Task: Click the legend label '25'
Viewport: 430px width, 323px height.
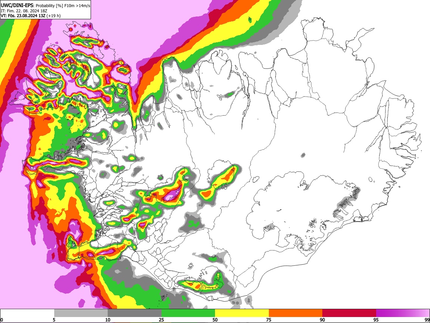Action: 162,320
